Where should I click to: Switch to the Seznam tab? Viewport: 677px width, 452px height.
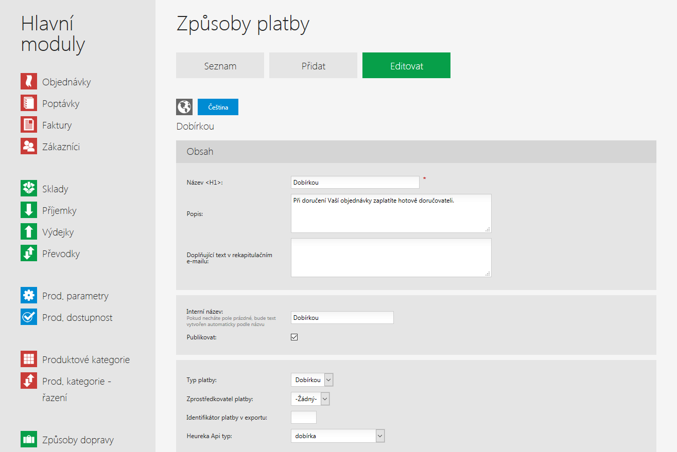tap(220, 65)
